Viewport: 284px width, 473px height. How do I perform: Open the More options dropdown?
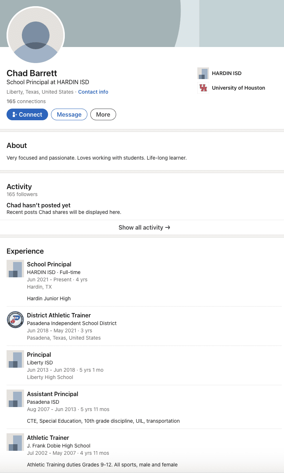(x=103, y=114)
